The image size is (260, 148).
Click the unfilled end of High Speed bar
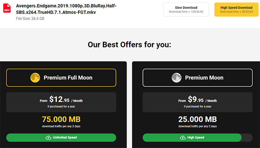pos(247,138)
